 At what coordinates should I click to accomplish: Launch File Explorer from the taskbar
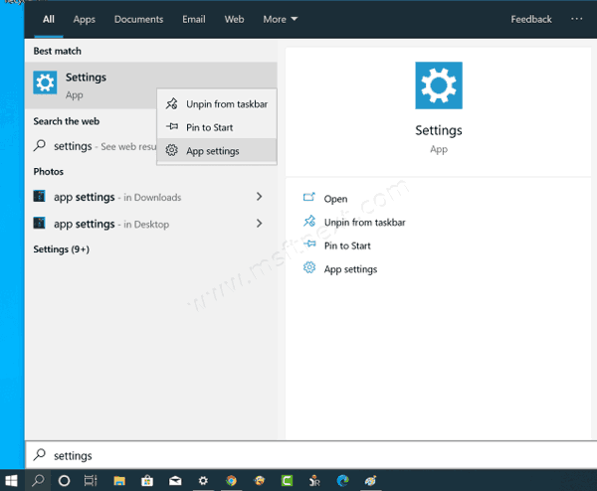pos(119,481)
